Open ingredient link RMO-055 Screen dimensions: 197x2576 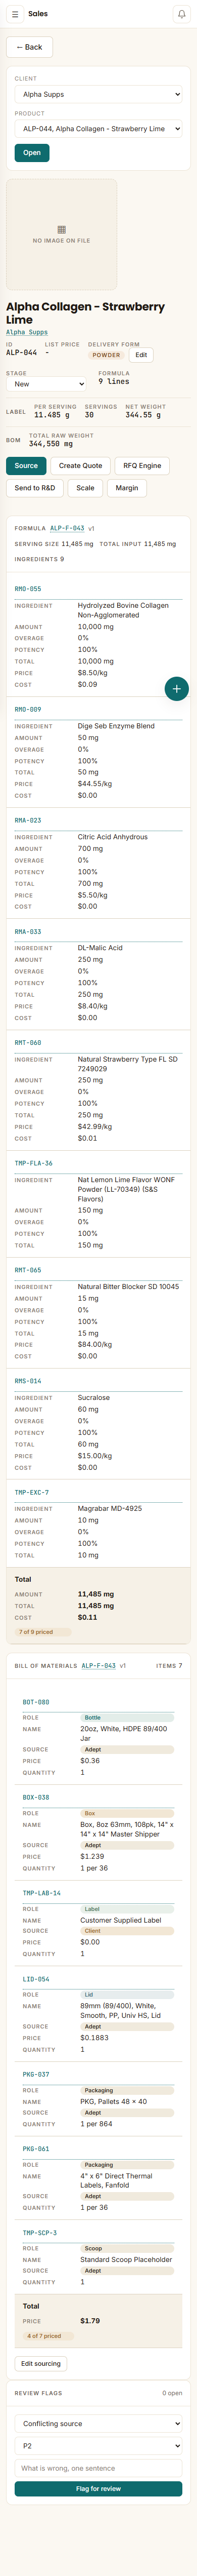pos(28,589)
